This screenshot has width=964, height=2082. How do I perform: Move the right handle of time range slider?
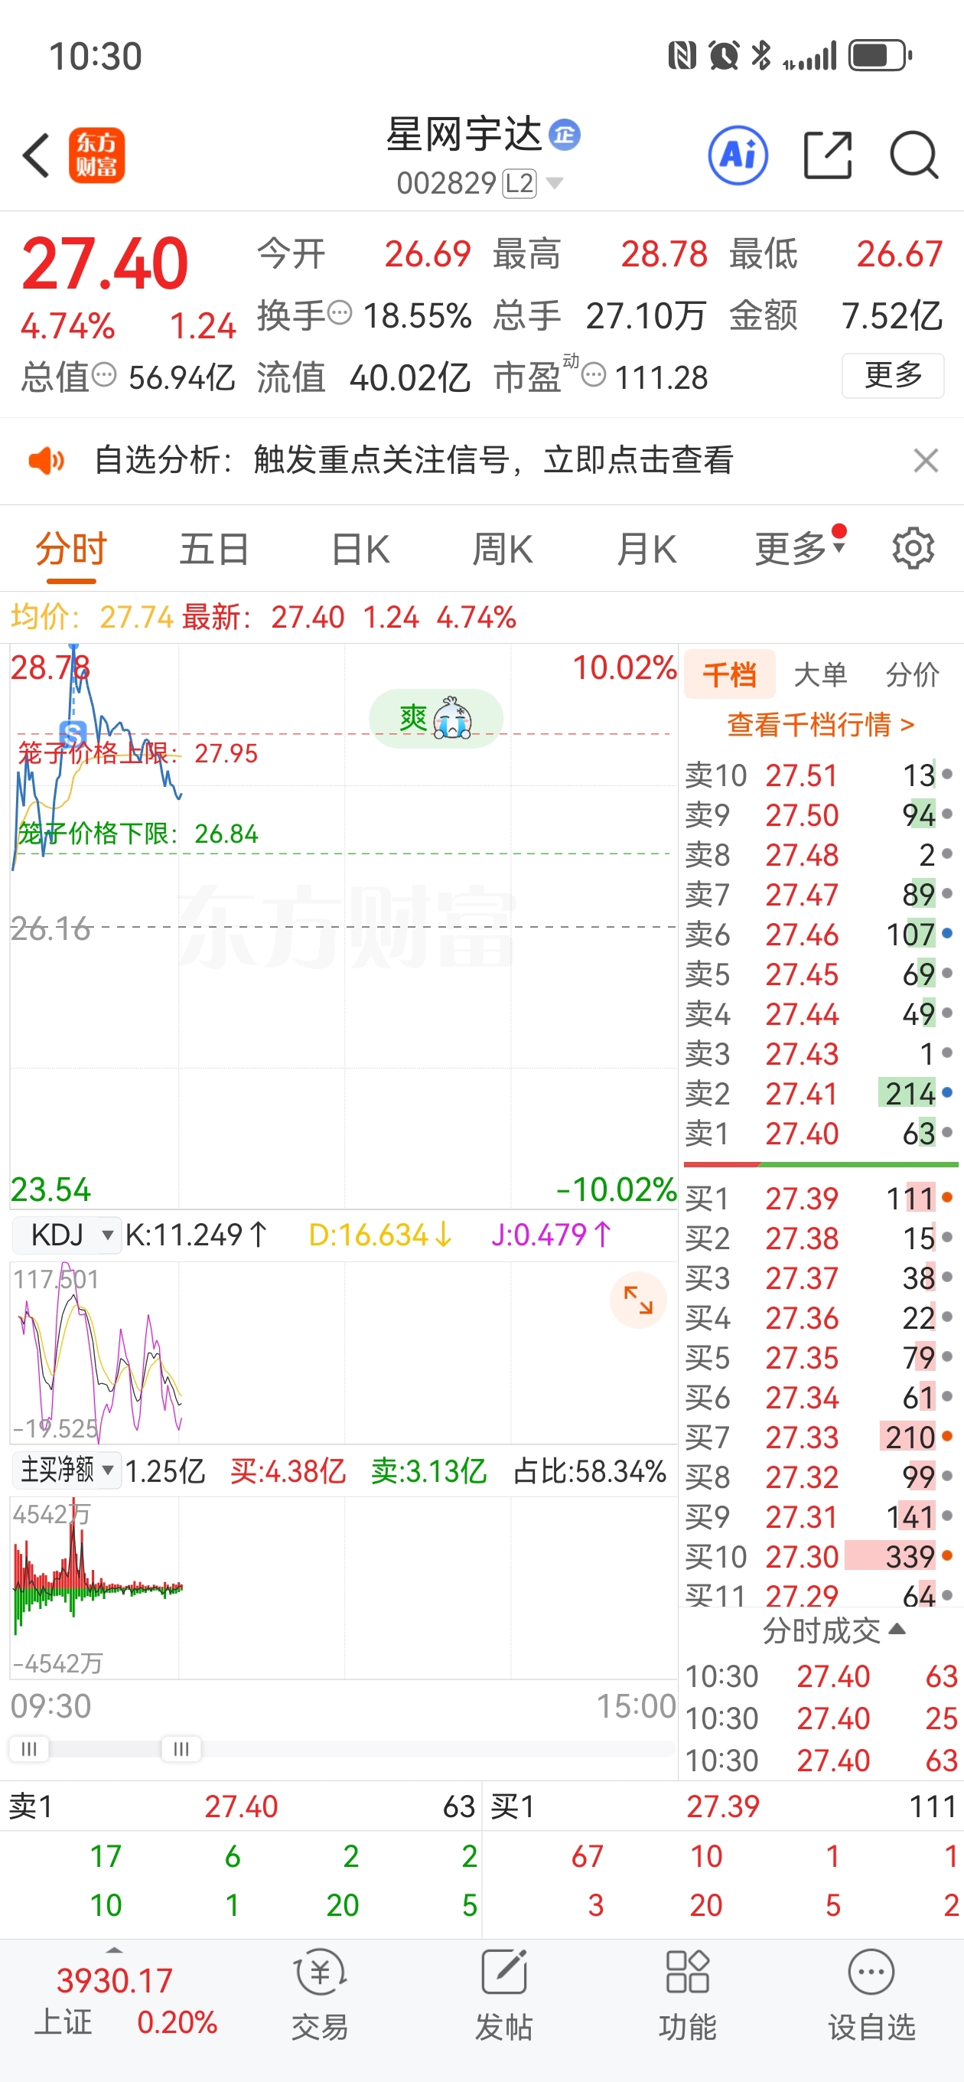coord(182,1749)
